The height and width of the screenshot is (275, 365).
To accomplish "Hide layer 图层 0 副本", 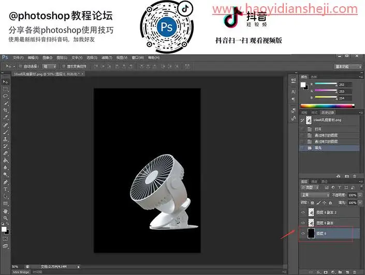I will [x=303, y=223].
